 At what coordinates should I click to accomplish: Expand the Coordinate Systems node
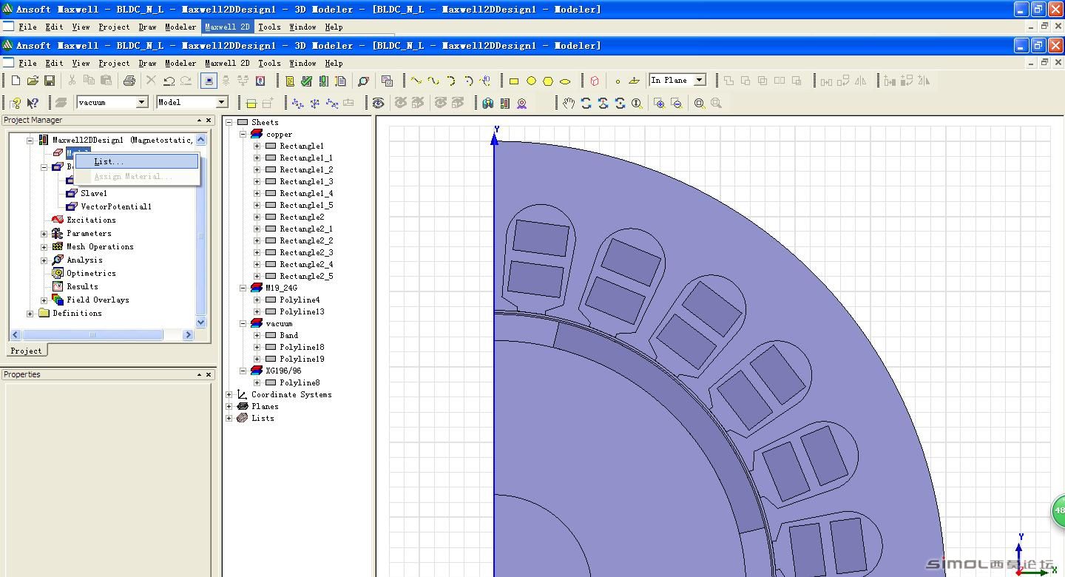point(229,394)
